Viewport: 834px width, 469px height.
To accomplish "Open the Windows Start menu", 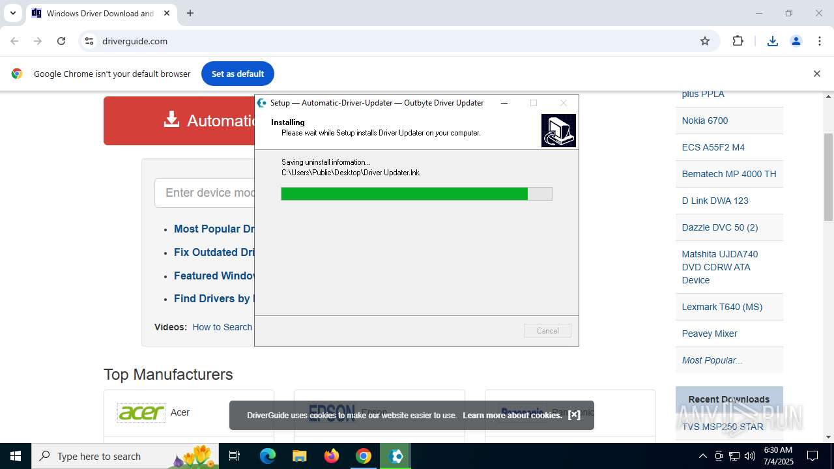I will click(x=16, y=456).
